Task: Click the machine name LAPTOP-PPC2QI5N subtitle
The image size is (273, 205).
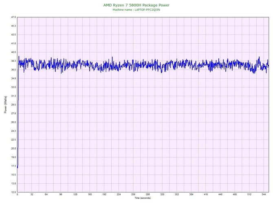Action: pyautogui.click(x=136, y=10)
